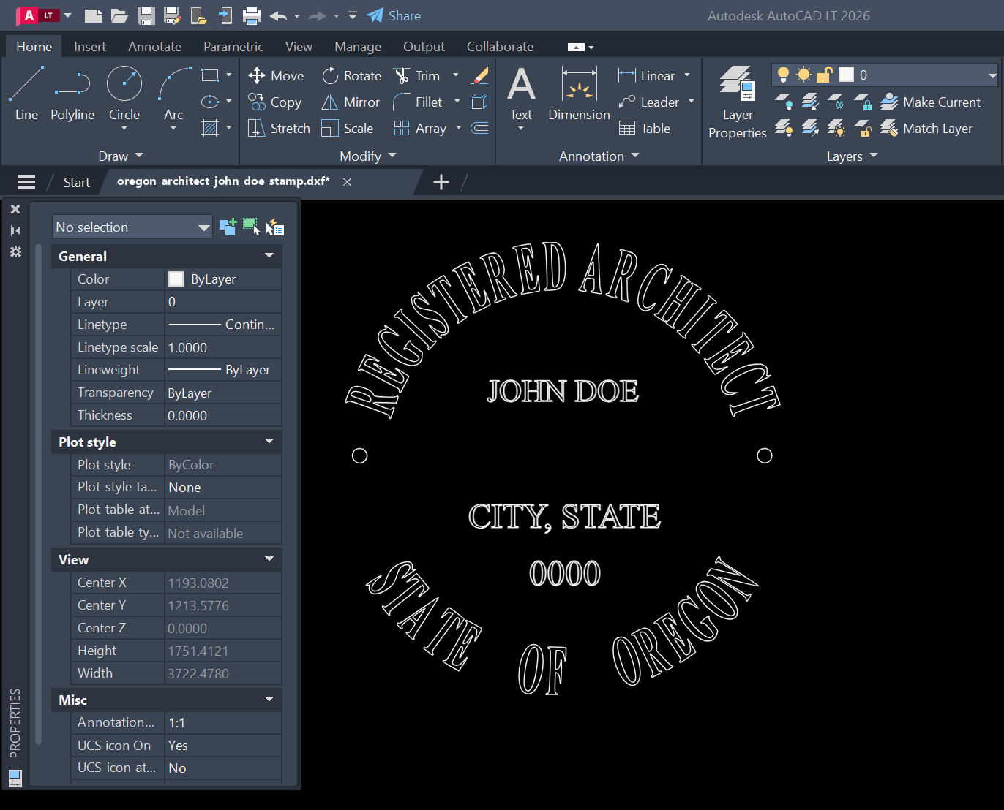Screen dimensions: 1004x810
Task: Toggle layer 0 on/off lightbulb
Action: tap(783, 75)
